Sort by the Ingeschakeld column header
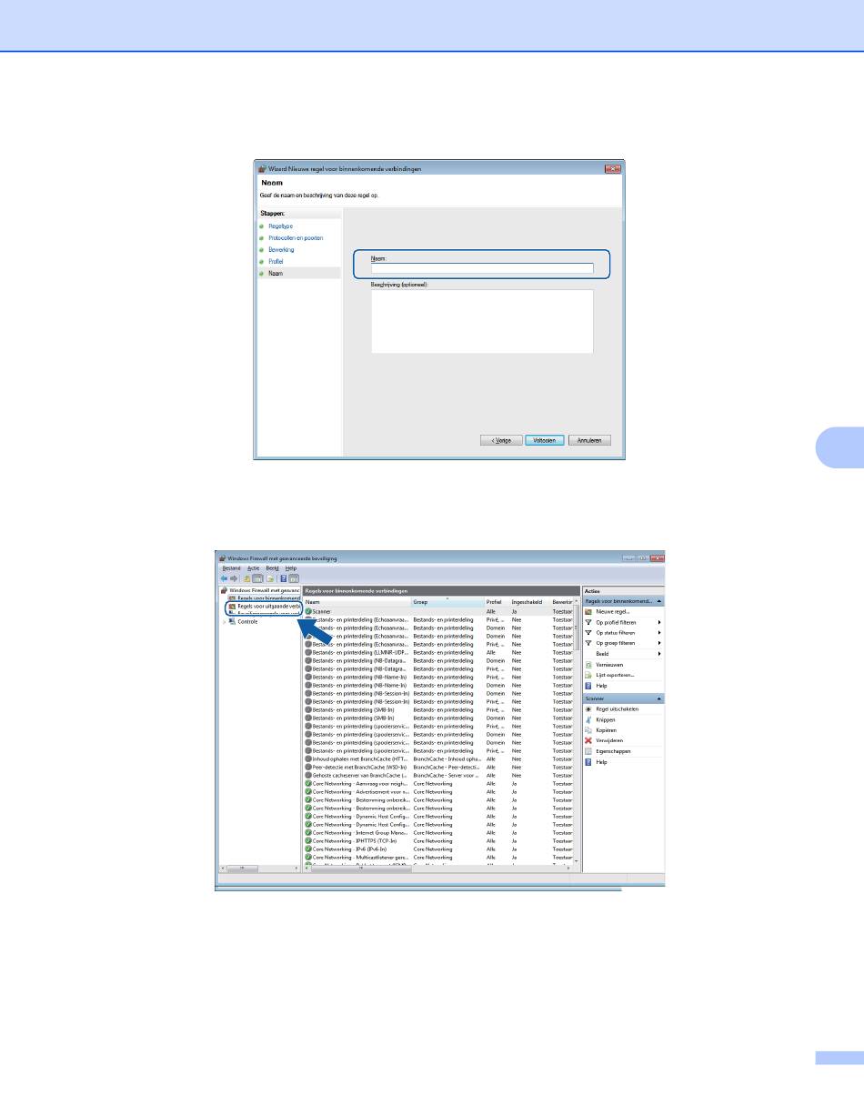This screenshot has width=864, height=1115. pos(529,602)
